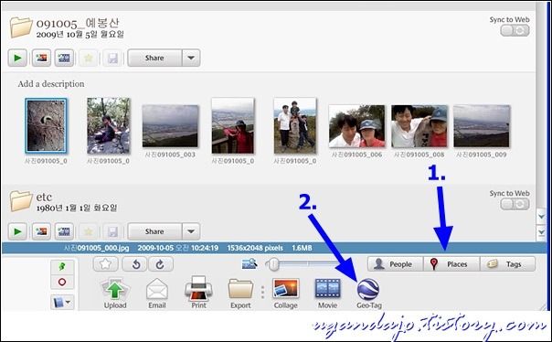Clear photo tray with red circle
The height and width of the screenshot is (342, 552).
(62, 283)
